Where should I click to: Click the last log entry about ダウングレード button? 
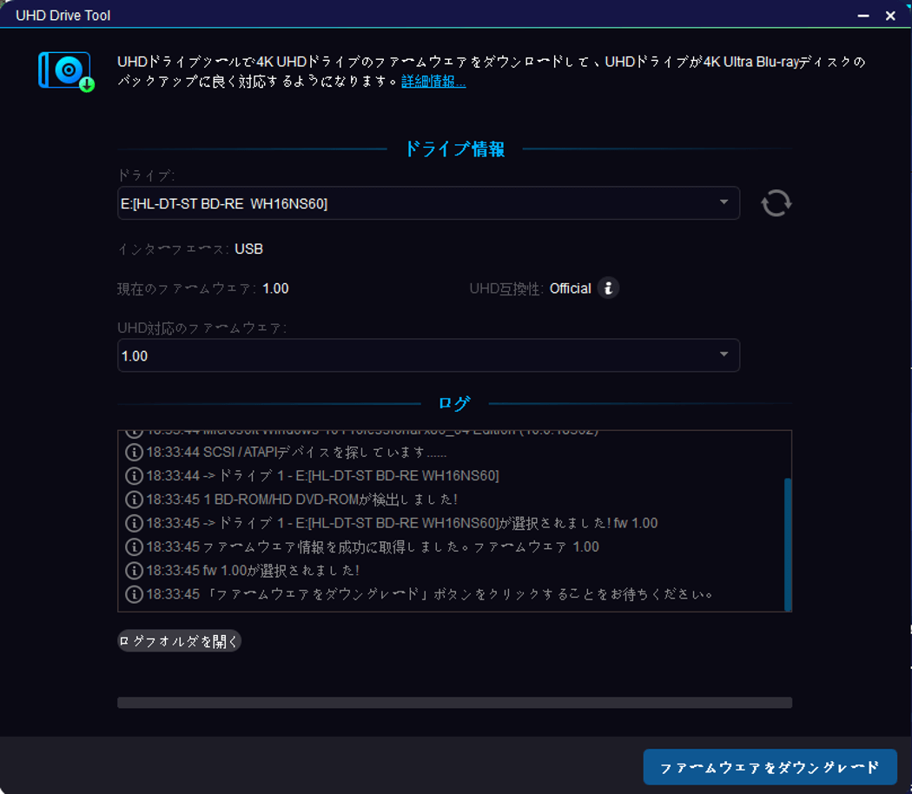pyautogui.click(x=430, y=594)
